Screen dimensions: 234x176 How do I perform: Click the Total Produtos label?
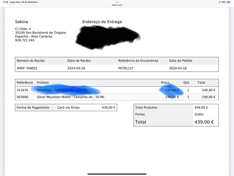coord(146,107)
